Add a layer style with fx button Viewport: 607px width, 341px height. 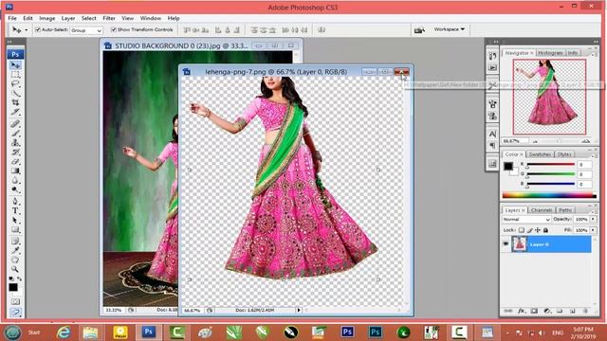[522, 311]
